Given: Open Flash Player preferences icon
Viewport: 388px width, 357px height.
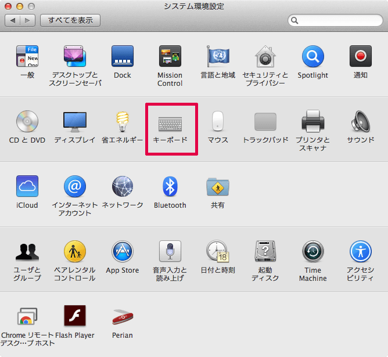Looking at the screenshot, I should click(x=75, y=315).
